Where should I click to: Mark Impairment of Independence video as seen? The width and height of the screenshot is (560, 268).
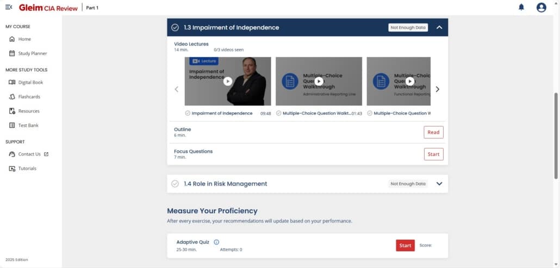point(188,113)
